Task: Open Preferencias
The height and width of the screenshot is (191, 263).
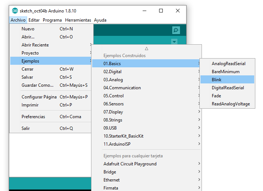Action: click(x=50, y=117)
